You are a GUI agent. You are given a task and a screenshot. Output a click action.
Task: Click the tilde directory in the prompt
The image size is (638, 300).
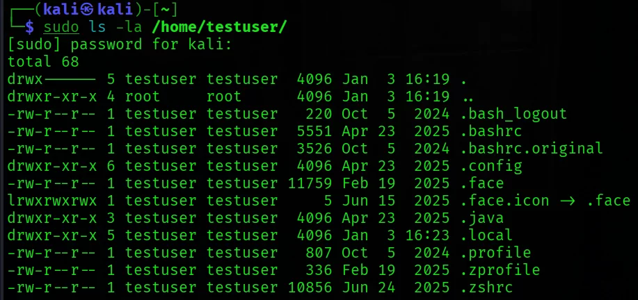coord(168,9)
